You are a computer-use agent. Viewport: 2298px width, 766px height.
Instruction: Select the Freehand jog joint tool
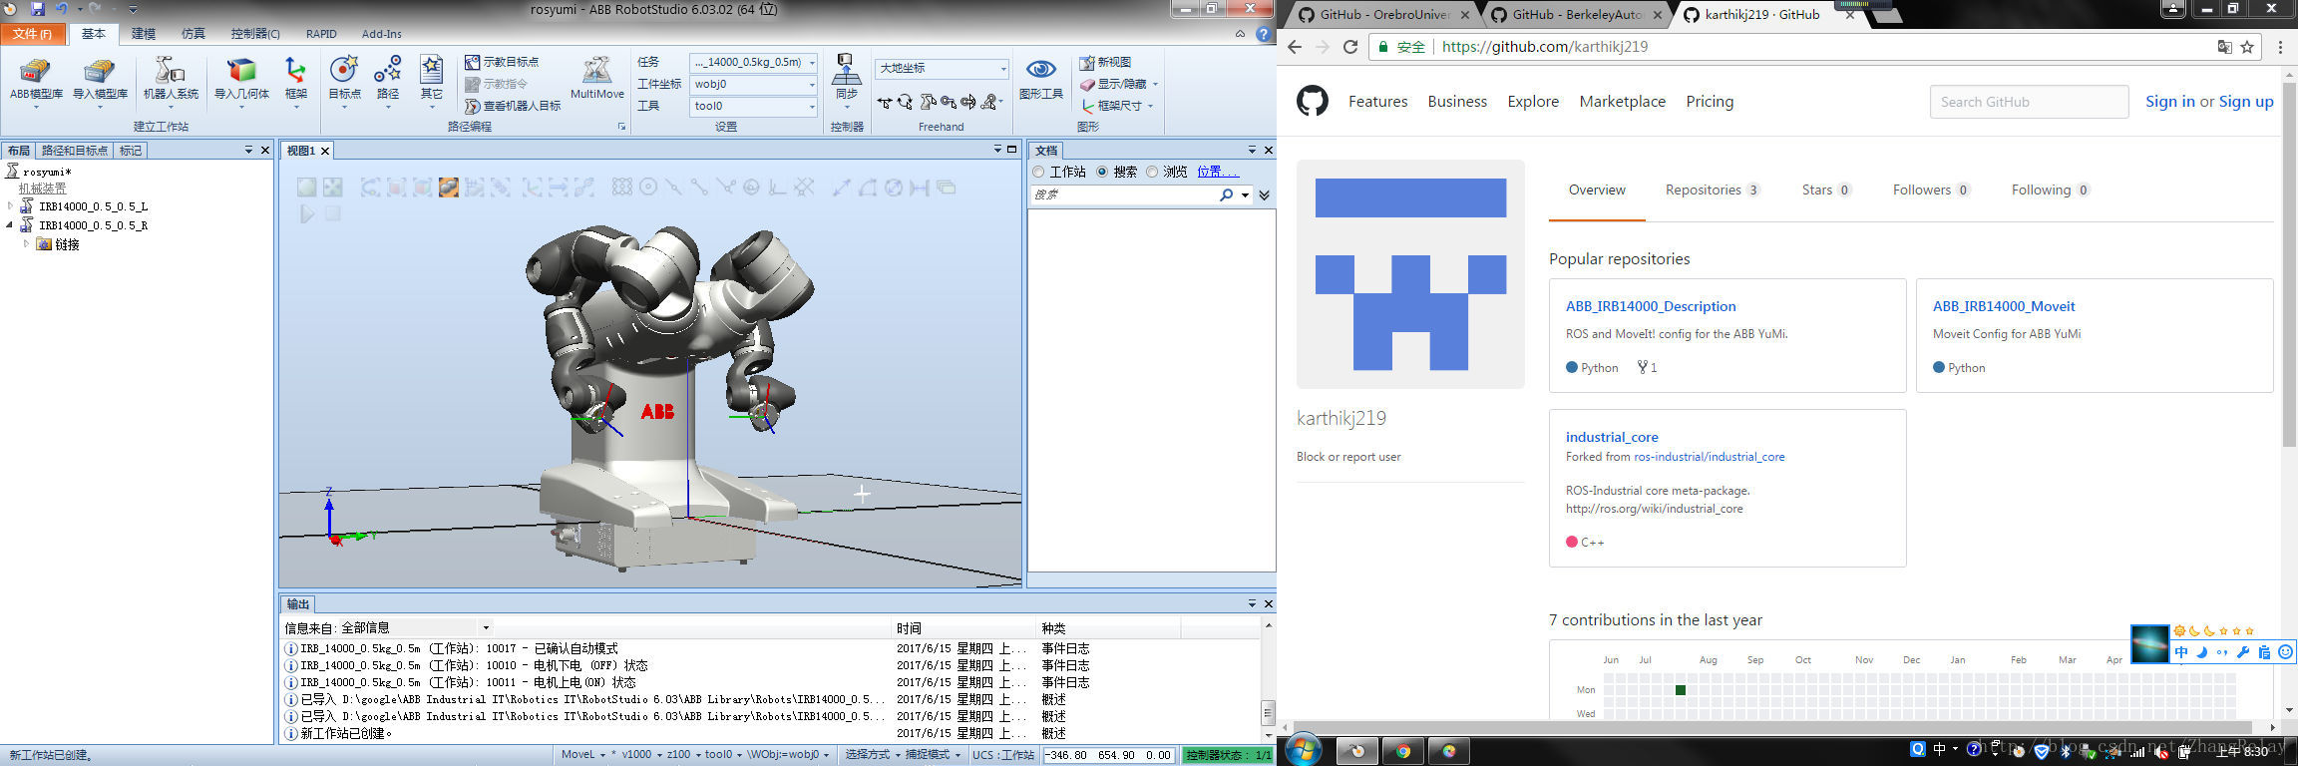(928, 103)
